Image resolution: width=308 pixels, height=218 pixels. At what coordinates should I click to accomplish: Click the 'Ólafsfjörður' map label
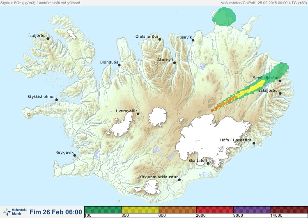coord(147,36)
